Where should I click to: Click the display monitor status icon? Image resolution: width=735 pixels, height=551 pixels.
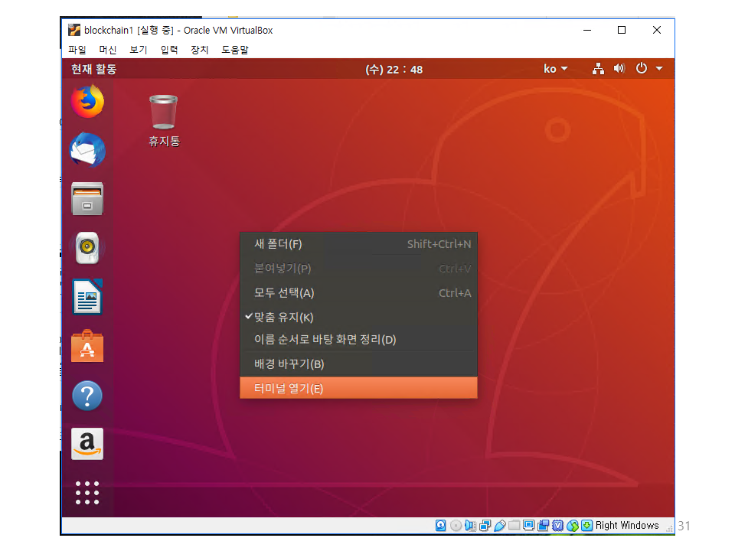click(529, 525)
